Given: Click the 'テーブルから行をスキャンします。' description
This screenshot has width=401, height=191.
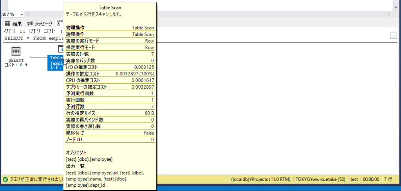Looking at the screenshot, I should (x=94, y=15).
